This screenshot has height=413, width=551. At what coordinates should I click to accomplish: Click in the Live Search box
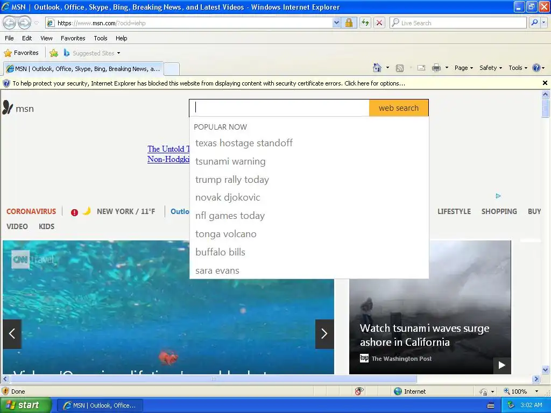pos(458,23)
